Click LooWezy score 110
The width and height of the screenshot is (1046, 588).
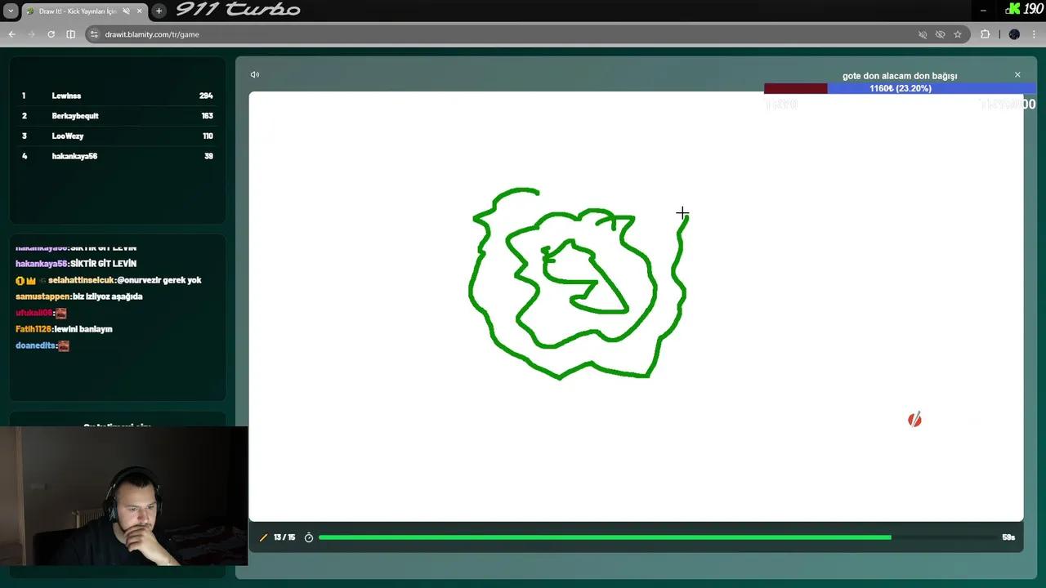pyautogui.click(x=208, y=136)
